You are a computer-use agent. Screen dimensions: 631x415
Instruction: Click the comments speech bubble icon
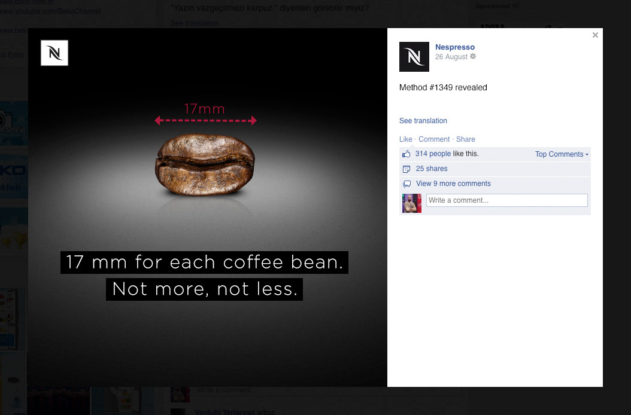(x=407, y=184)
